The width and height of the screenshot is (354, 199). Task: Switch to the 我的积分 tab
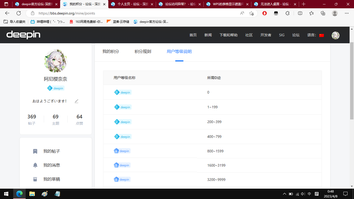[x=111, y=51]
